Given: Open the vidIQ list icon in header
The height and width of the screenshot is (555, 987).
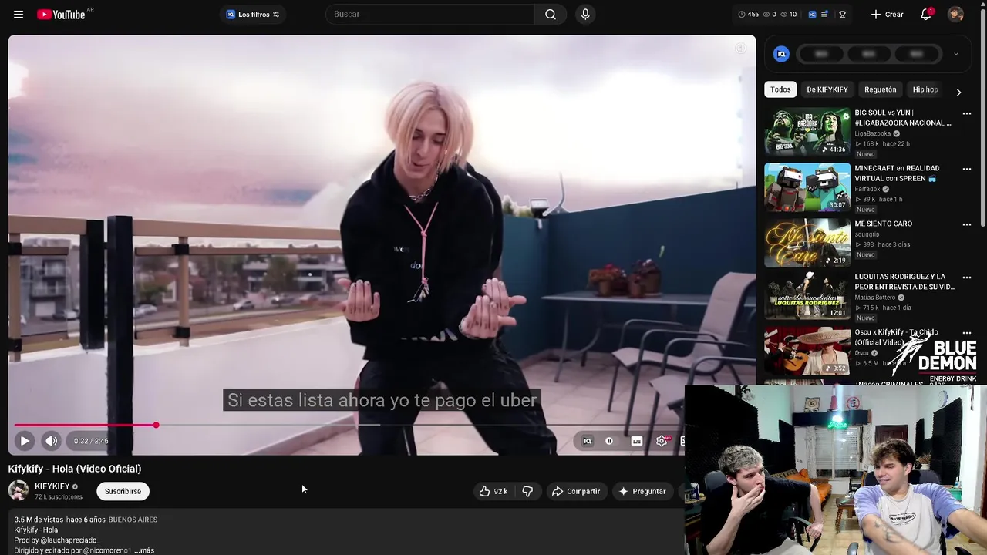Looking at the screenshot, I should coord(825,14).
